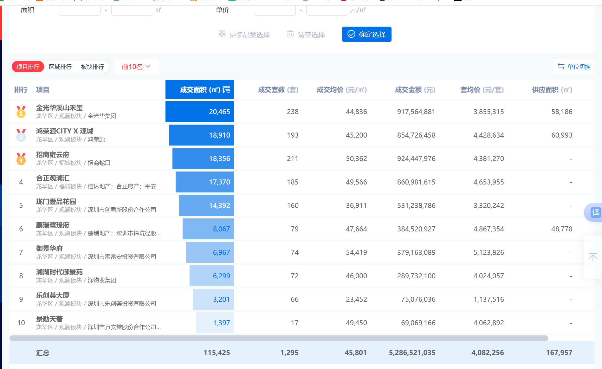
Task: Click the trash icon beside 清空选择
Action: click(290, 34)
